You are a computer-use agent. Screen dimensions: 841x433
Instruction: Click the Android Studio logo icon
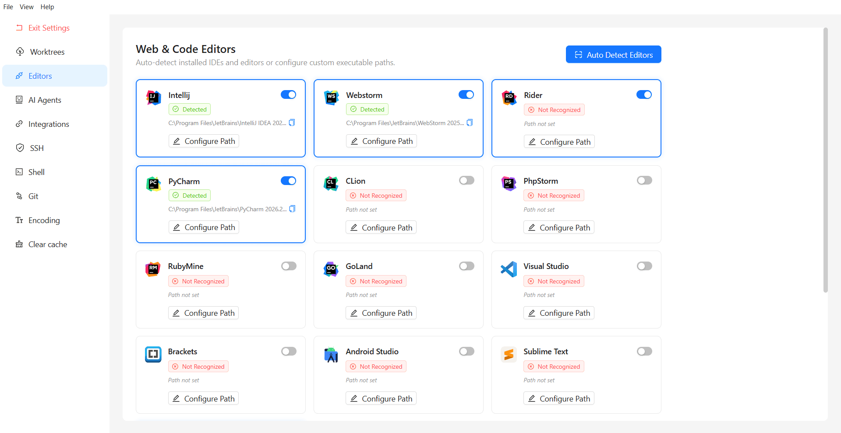pyautogui.click(x=331, y=354)
